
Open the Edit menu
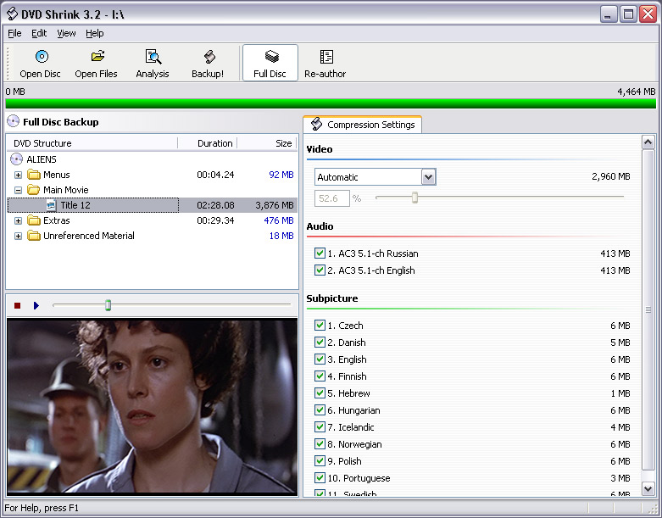pos(39,33)
